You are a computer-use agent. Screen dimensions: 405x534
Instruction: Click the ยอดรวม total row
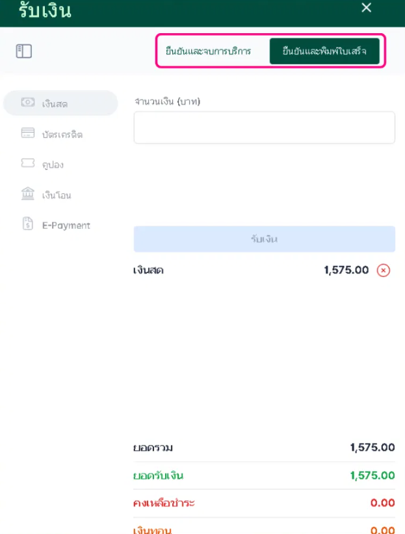tap(264, 447)
